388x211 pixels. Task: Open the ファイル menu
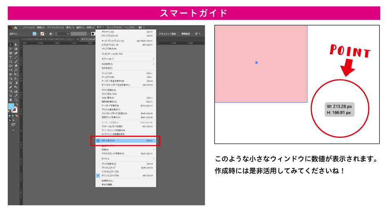(x=28, y=27)
